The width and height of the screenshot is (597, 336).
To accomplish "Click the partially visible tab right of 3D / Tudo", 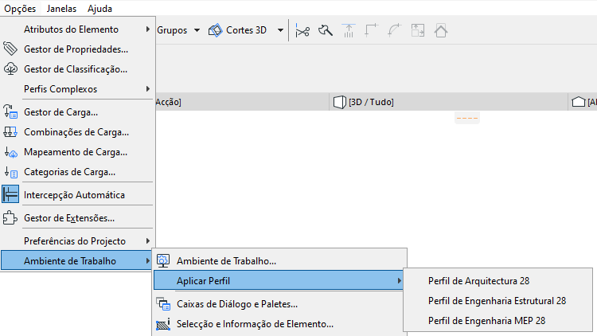I will [x=583, y=102].
